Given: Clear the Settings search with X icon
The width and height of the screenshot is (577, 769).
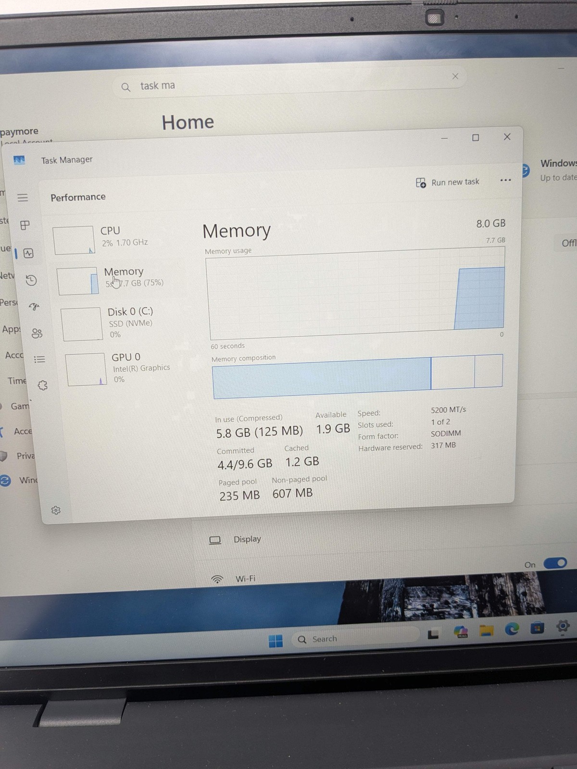Looking at the screenshot, I should (x=455, y=76).
